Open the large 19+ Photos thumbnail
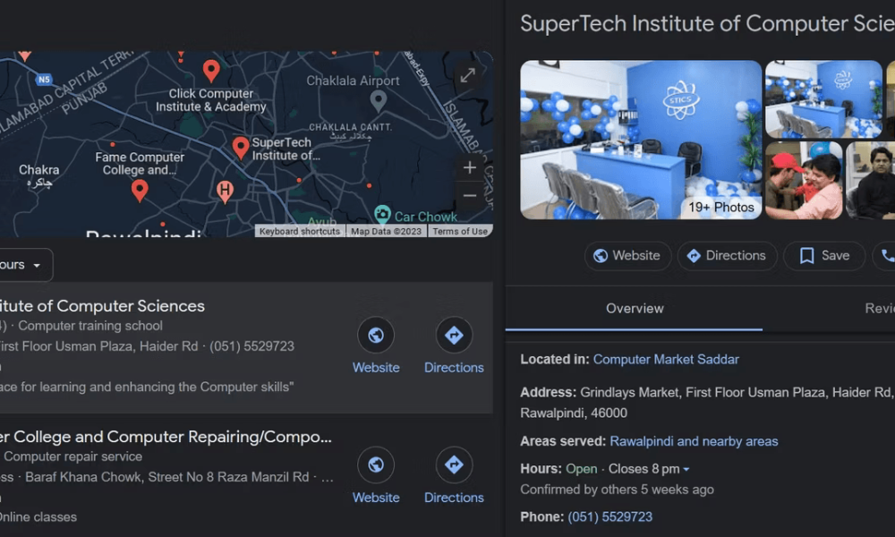This screenshot has height=537, width=895. pyautogui.click(x=641, y=140)
